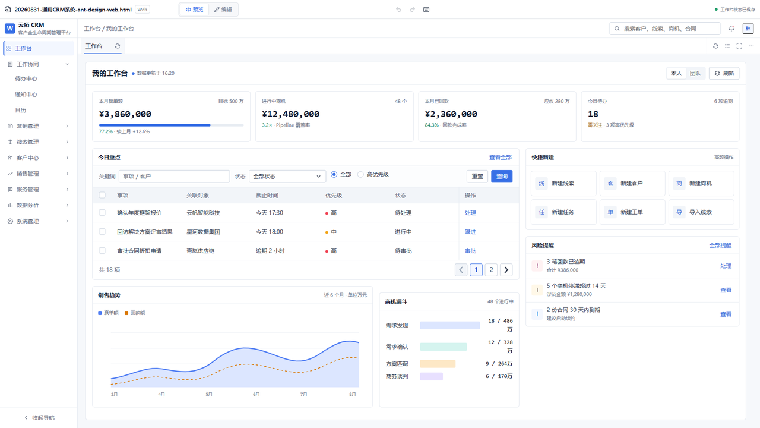Expand the 客户中心 sidebar menu
The height and width of the screenshot is (428, 760).
click(x=39, y=158)
